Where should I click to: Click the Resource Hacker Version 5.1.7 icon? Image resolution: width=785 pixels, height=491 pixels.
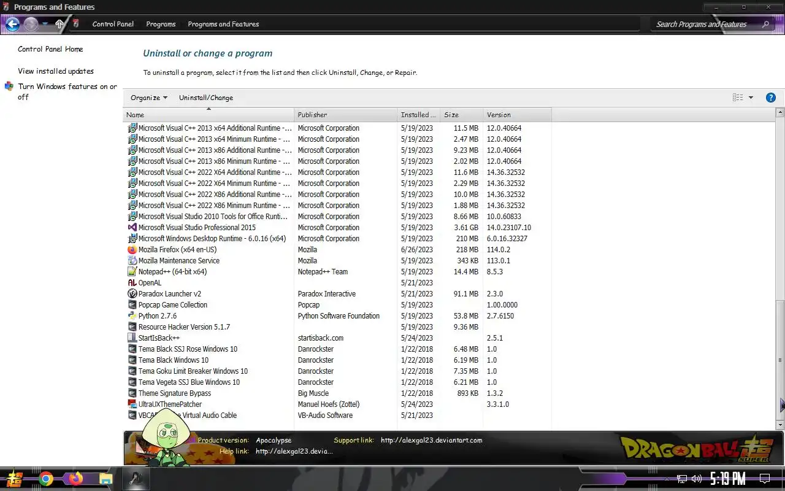(x=132, y=327)
